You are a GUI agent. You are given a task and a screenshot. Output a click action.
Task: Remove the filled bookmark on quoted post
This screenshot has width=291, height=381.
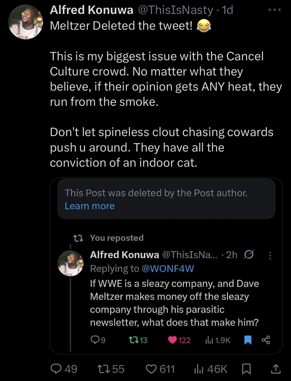click(248, 340)
